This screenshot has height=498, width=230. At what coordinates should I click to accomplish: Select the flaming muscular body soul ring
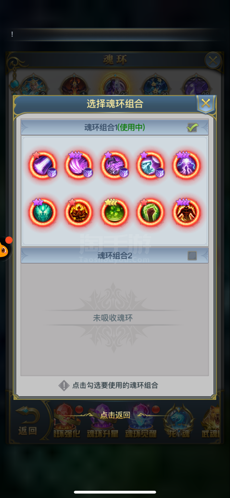pyautogui.click(x=186, y=212)
